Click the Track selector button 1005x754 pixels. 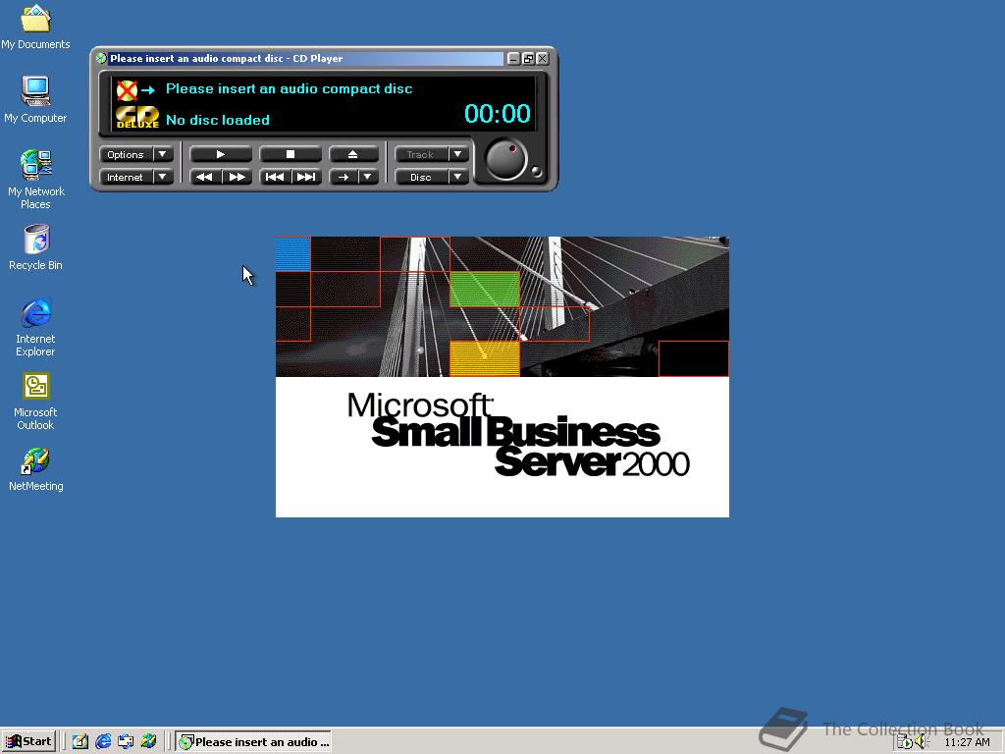click(420, 154)
